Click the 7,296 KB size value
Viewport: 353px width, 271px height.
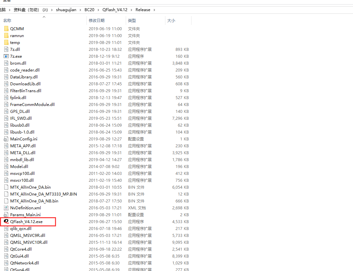(180, 118)
